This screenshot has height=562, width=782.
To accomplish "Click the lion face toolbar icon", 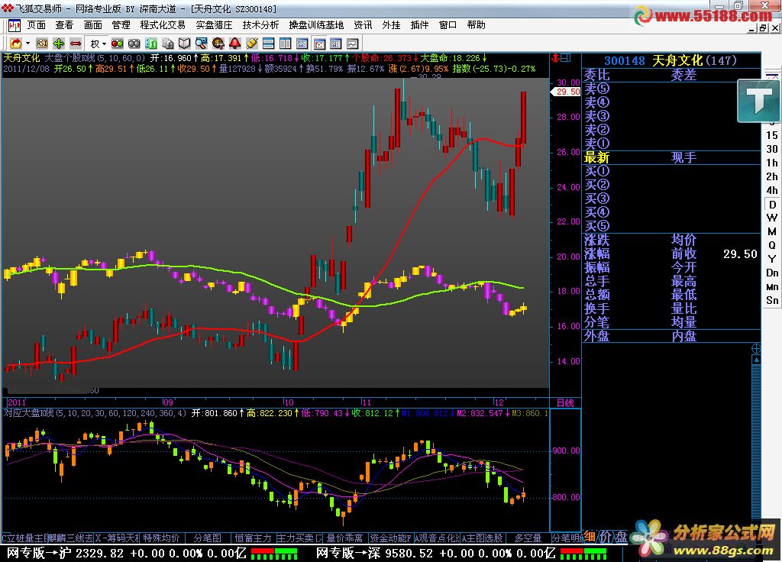I will [218, 44].
